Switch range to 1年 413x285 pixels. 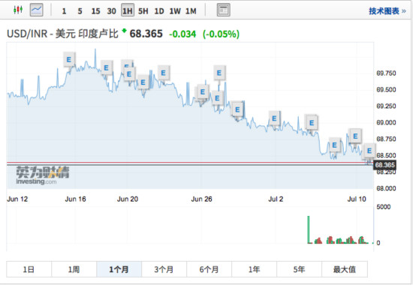point(254,269)
